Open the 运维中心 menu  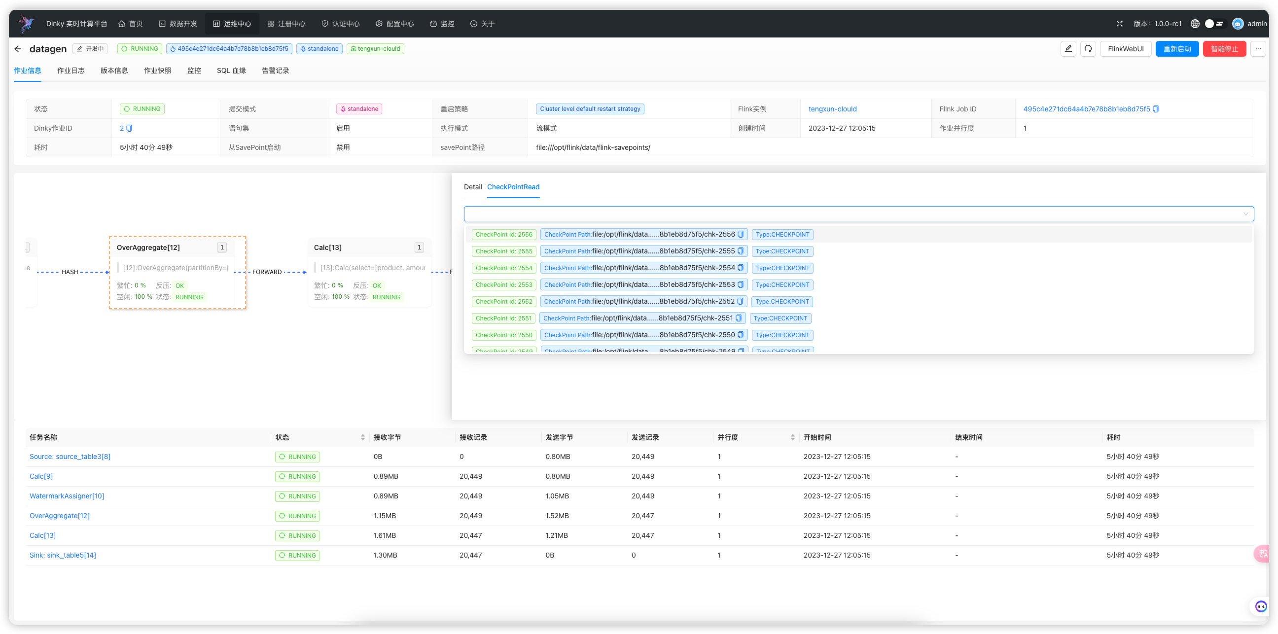232,23
